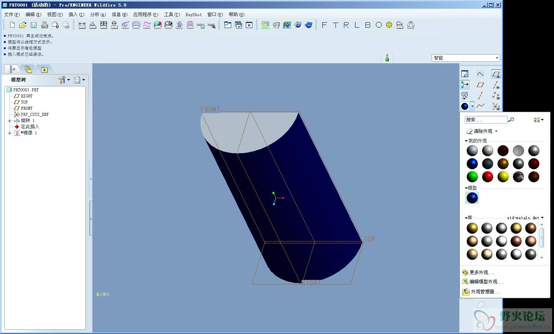Image resolution: width=554 pixels, height=334 pixels.
Task: Click the library swatches scrollbar
Action: [542, 237]
